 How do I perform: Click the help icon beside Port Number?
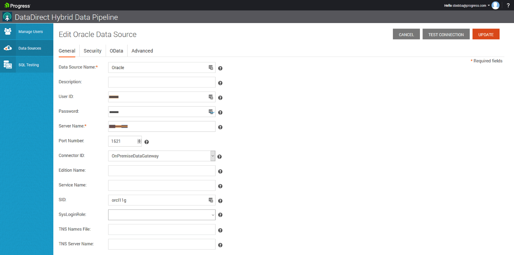coord(146,142)
